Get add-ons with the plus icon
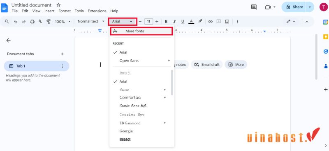 click(x=326, y=90)
